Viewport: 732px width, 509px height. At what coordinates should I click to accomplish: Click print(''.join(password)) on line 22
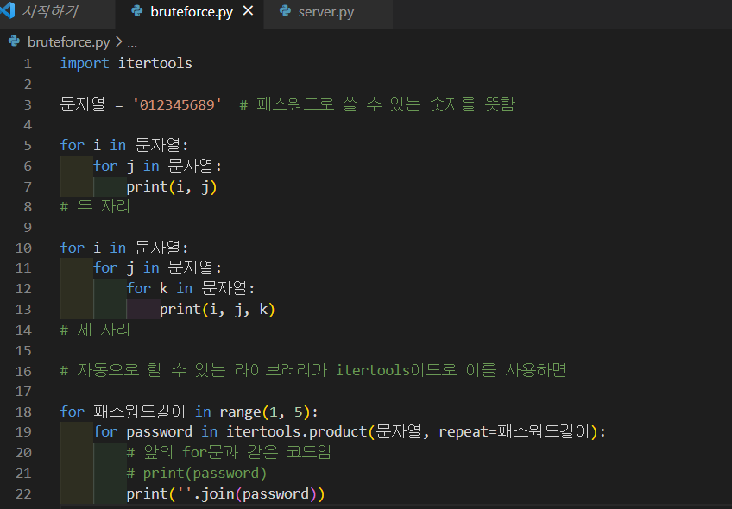point(225,493)
